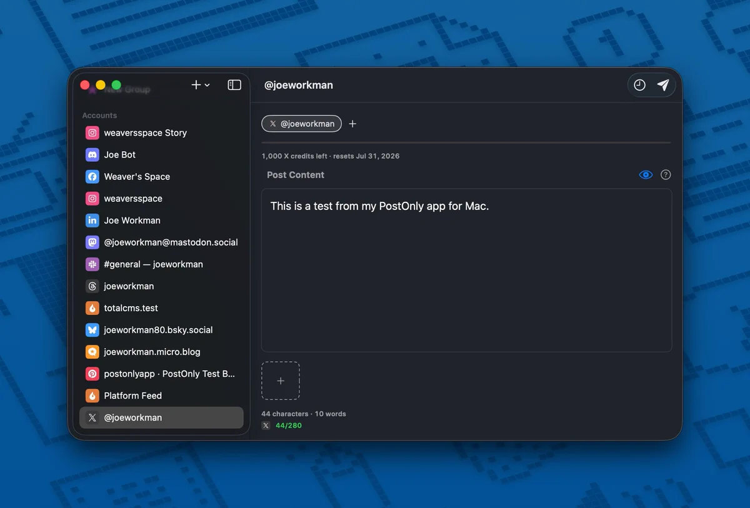Add media using the dashed plus box
This screenshot has width=750, height=508.
click(281, 381)
